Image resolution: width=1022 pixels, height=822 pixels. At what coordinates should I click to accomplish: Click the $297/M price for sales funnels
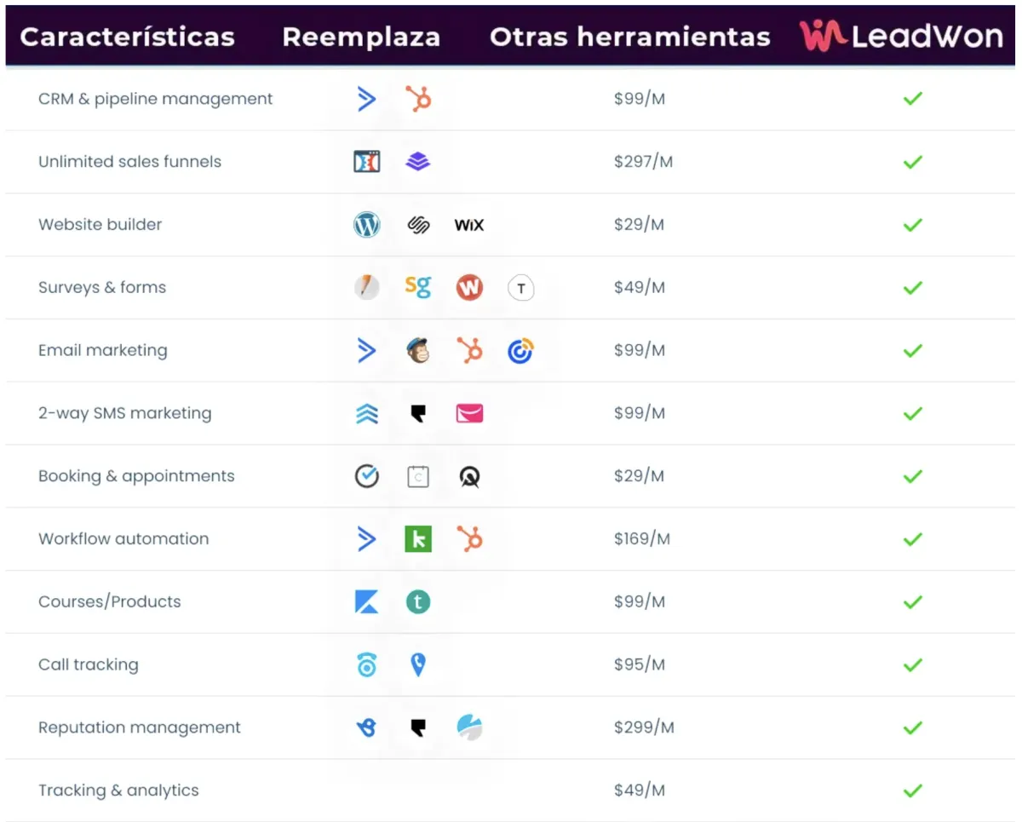pos(643,162)
